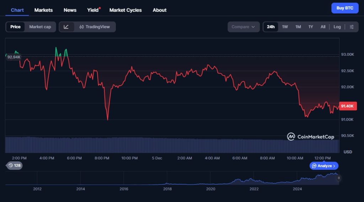Click the red 91.40K current price tag
The image size is (364, 202).
point(347,106)
